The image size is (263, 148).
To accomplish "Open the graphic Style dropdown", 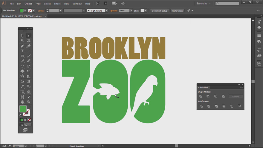I will pyautogui.click(x=146, y=10).
